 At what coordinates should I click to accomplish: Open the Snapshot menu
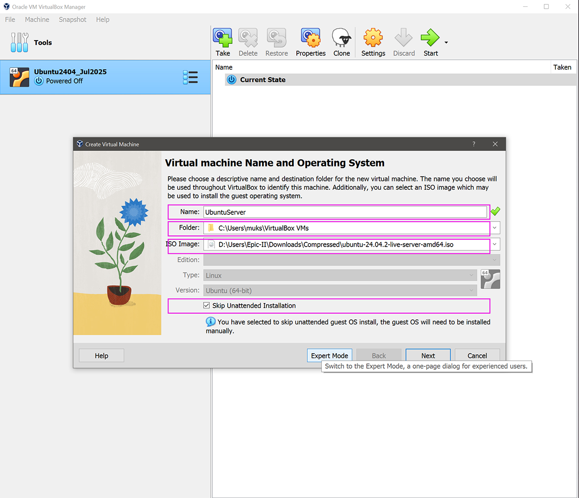click(72, 19)
